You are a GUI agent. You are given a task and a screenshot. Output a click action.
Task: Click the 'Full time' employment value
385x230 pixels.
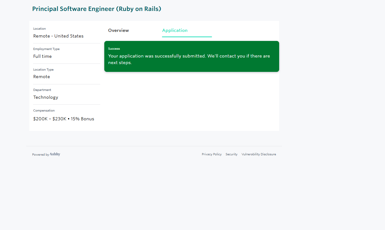(x=42, y=56)
